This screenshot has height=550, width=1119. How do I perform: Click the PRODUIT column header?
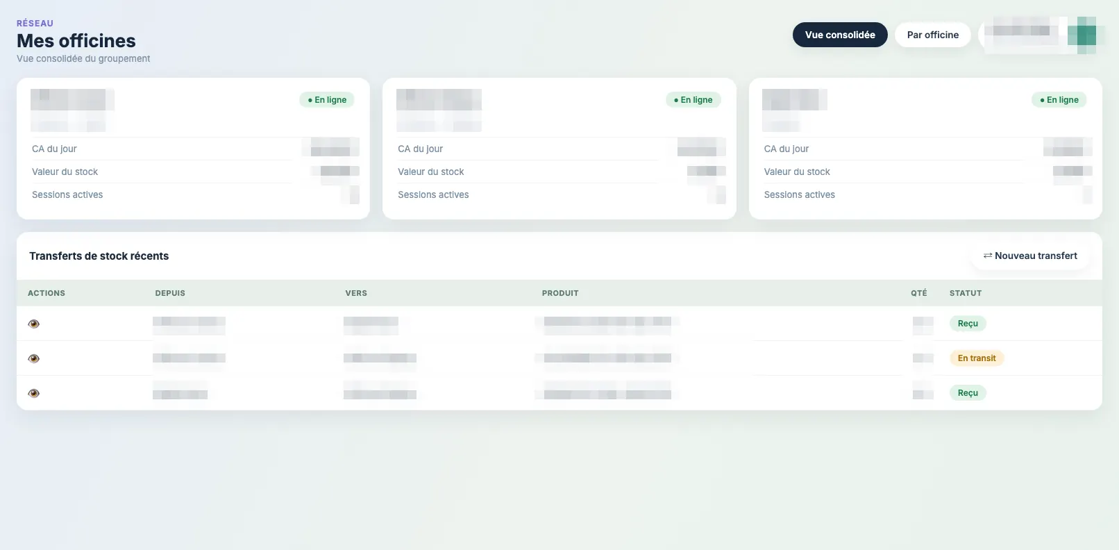[560, 293]
